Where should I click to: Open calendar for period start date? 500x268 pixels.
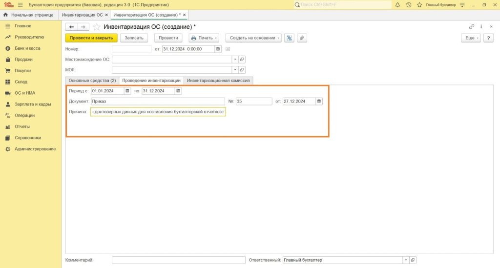point(127,91)
